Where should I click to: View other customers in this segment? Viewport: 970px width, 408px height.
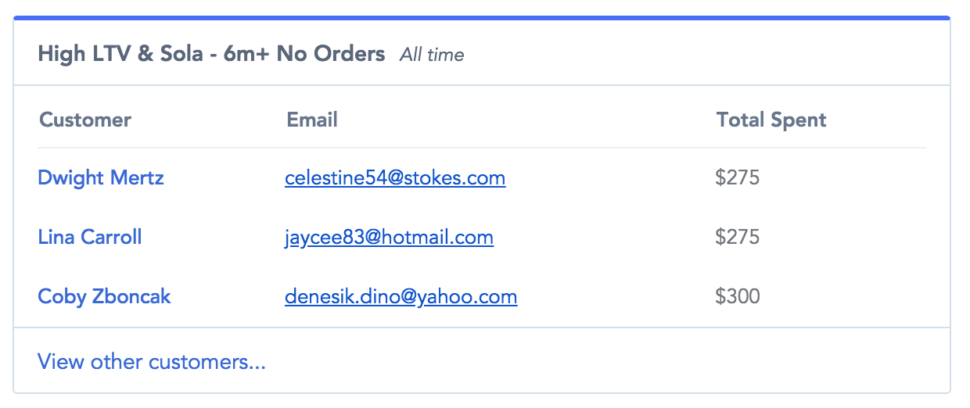pos(152,362)
